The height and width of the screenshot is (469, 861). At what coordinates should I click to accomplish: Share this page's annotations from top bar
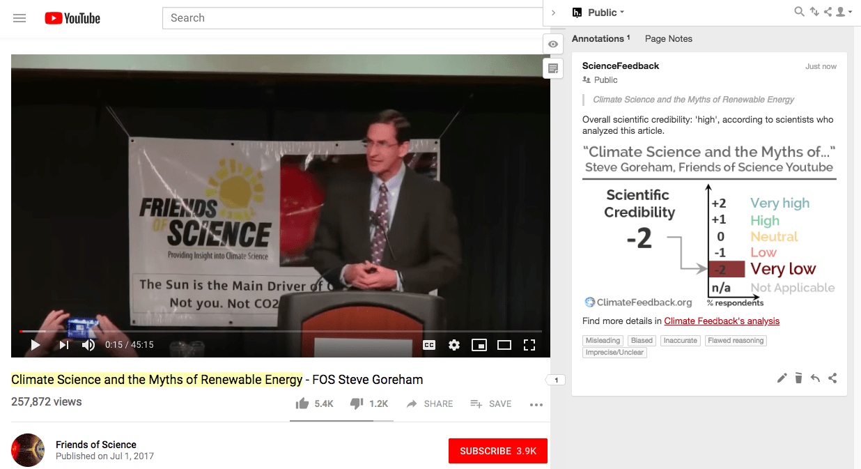pyautogui.click(x=828, y=12)
